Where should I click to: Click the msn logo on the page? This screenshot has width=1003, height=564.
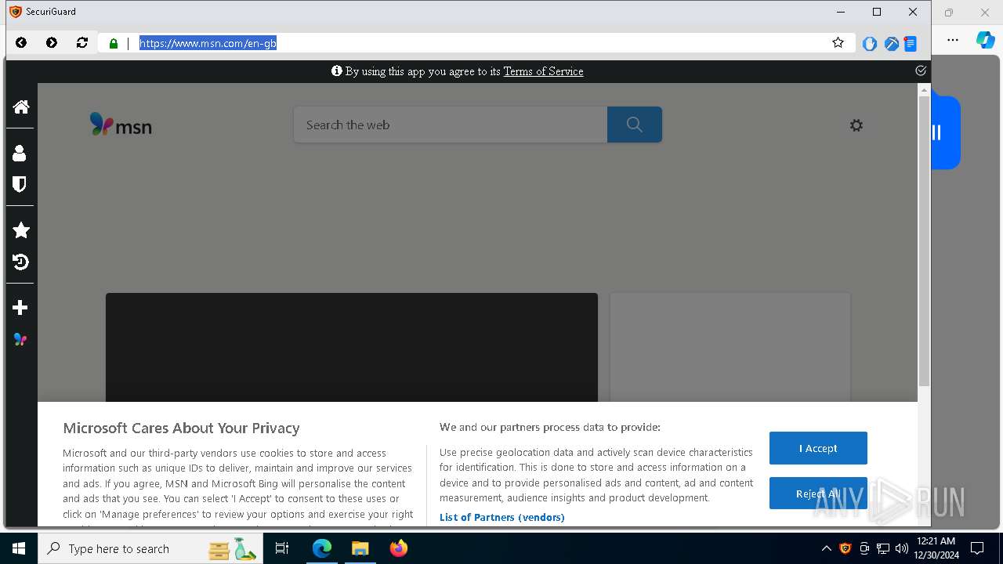pyautogui.click(x=121, y=125)
